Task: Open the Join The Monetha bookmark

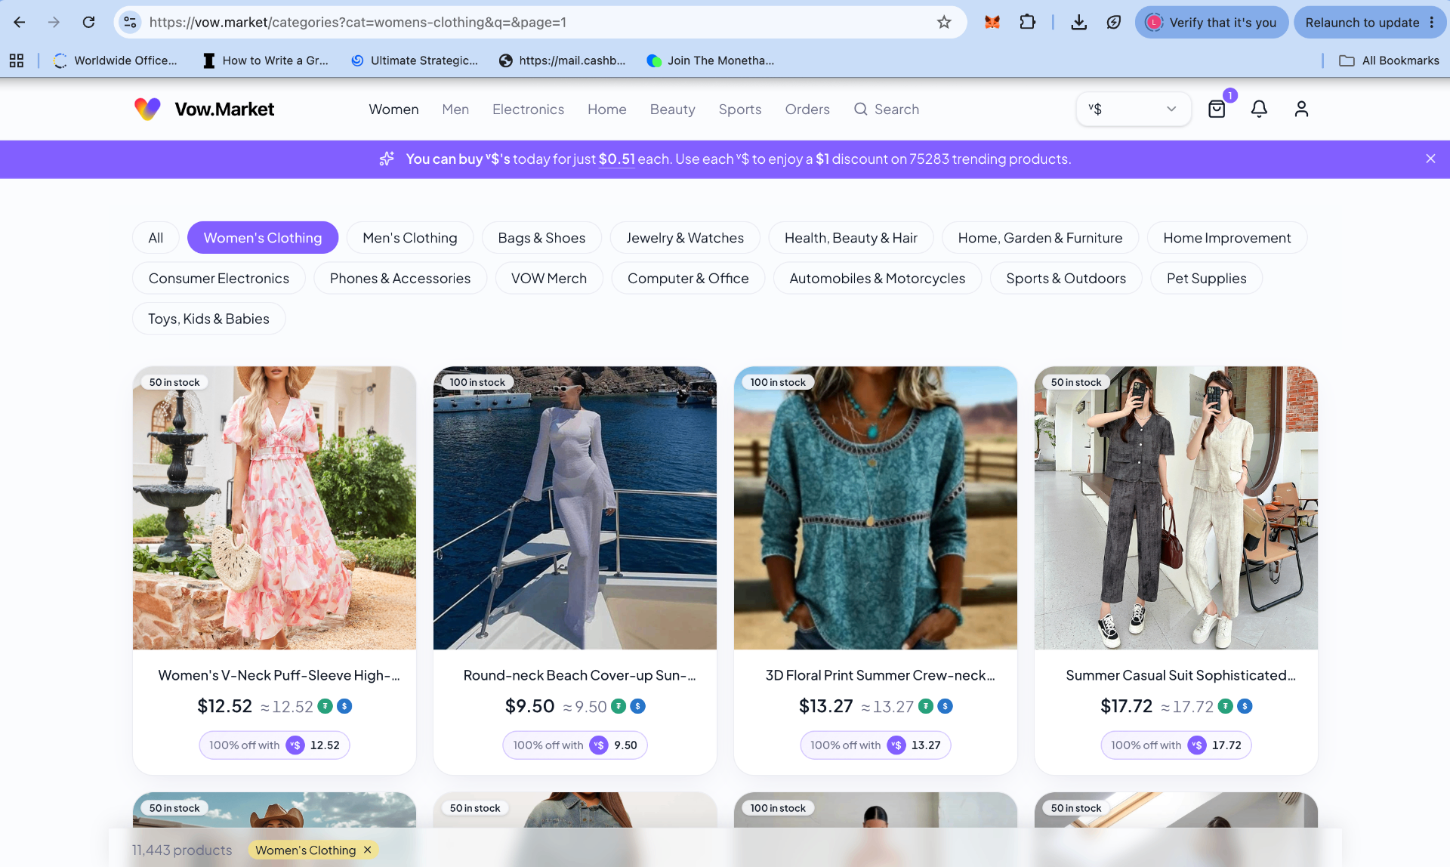Action: click(711, 60)
